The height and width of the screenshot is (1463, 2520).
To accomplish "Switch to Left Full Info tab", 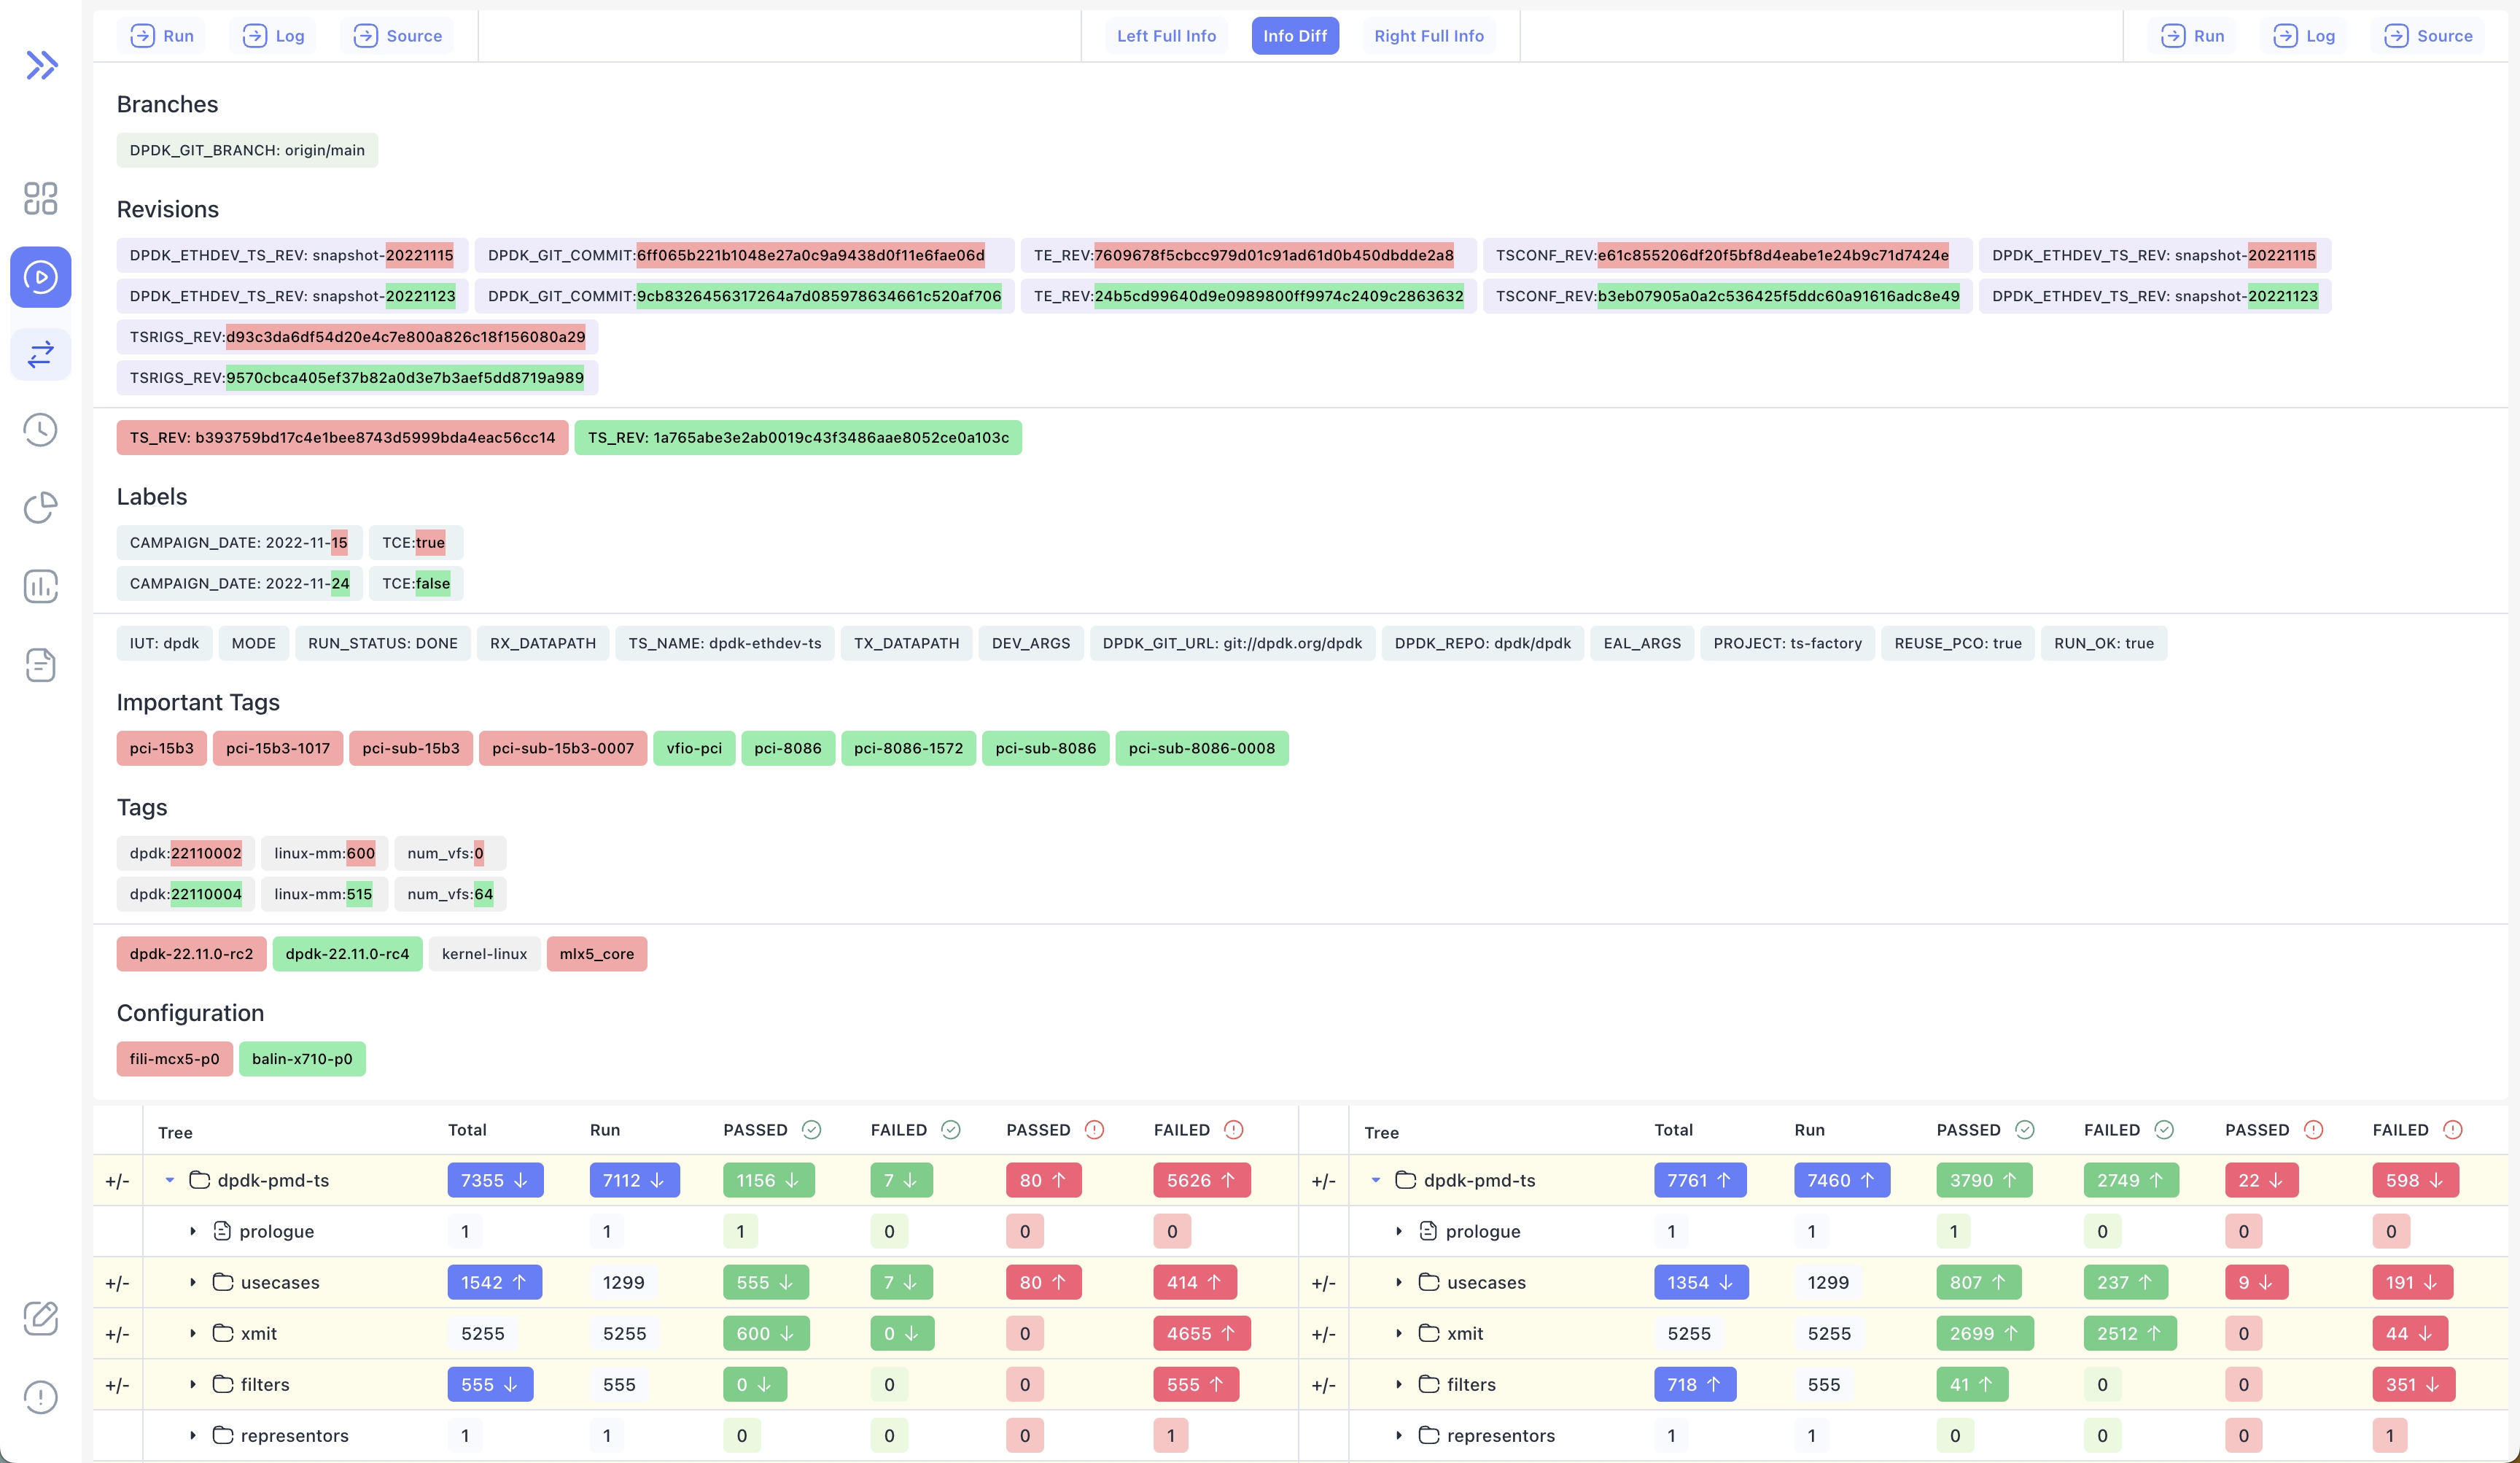I will pos(1166,36).
